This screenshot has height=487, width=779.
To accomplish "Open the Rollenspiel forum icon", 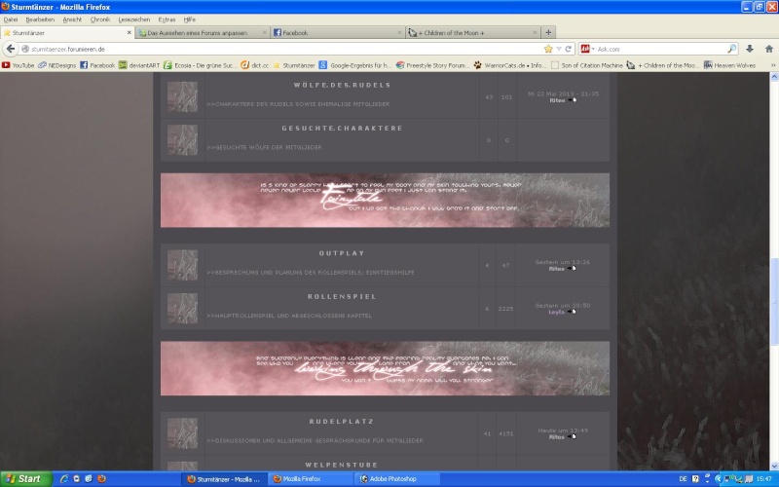I will coord(182,308).
